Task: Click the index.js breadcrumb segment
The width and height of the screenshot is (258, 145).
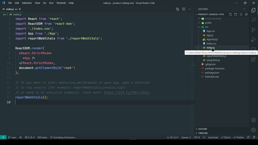Action: pos(17,14)
